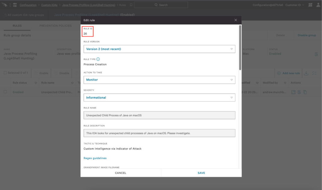
Task: Click inside the Rule Name field
Action: point(159,115)
